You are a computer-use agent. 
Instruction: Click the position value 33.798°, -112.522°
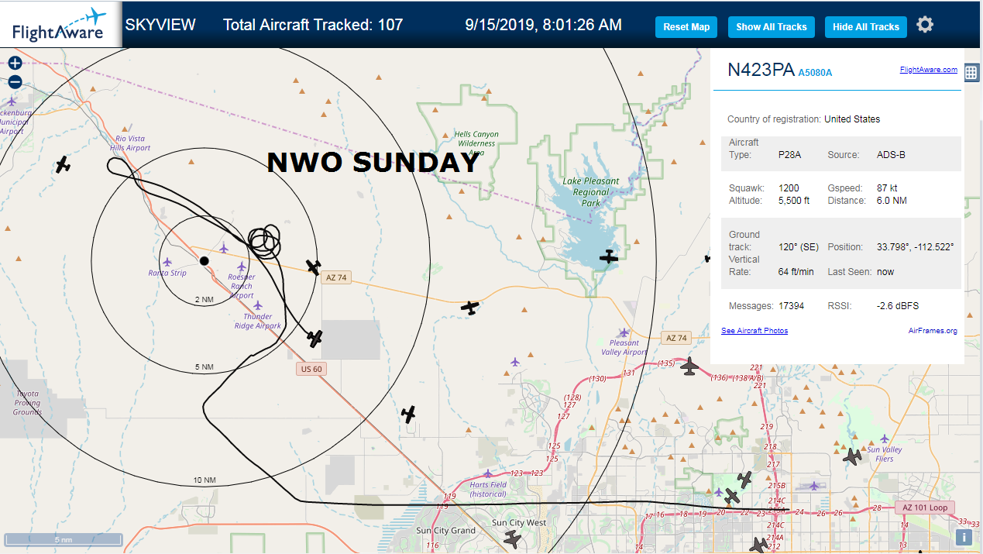(x=915, y=247)
